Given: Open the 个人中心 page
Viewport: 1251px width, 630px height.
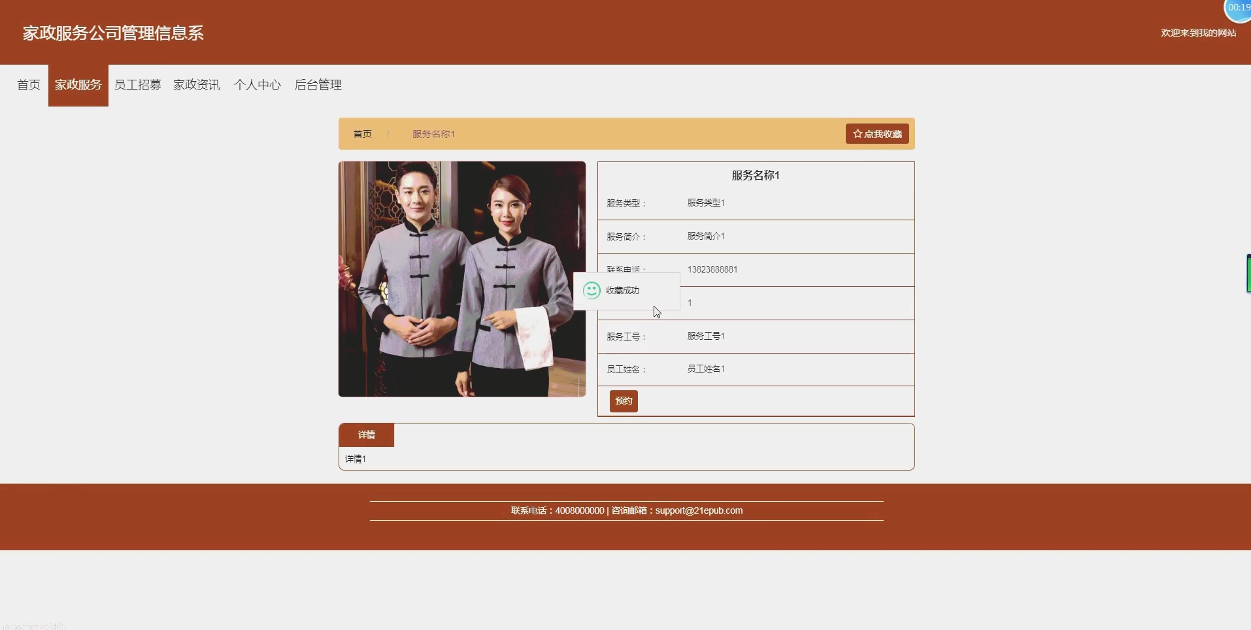Looking at the screenshot, I should (x=257, y=84).
